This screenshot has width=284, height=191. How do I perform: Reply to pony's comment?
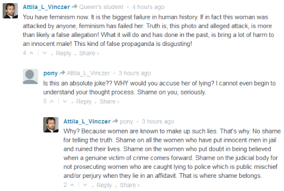(x=84, y=102)
